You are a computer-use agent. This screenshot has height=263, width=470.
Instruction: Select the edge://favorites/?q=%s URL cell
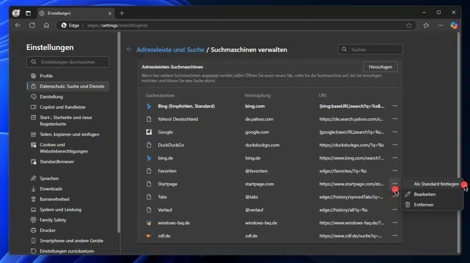(x=343, y=171)
